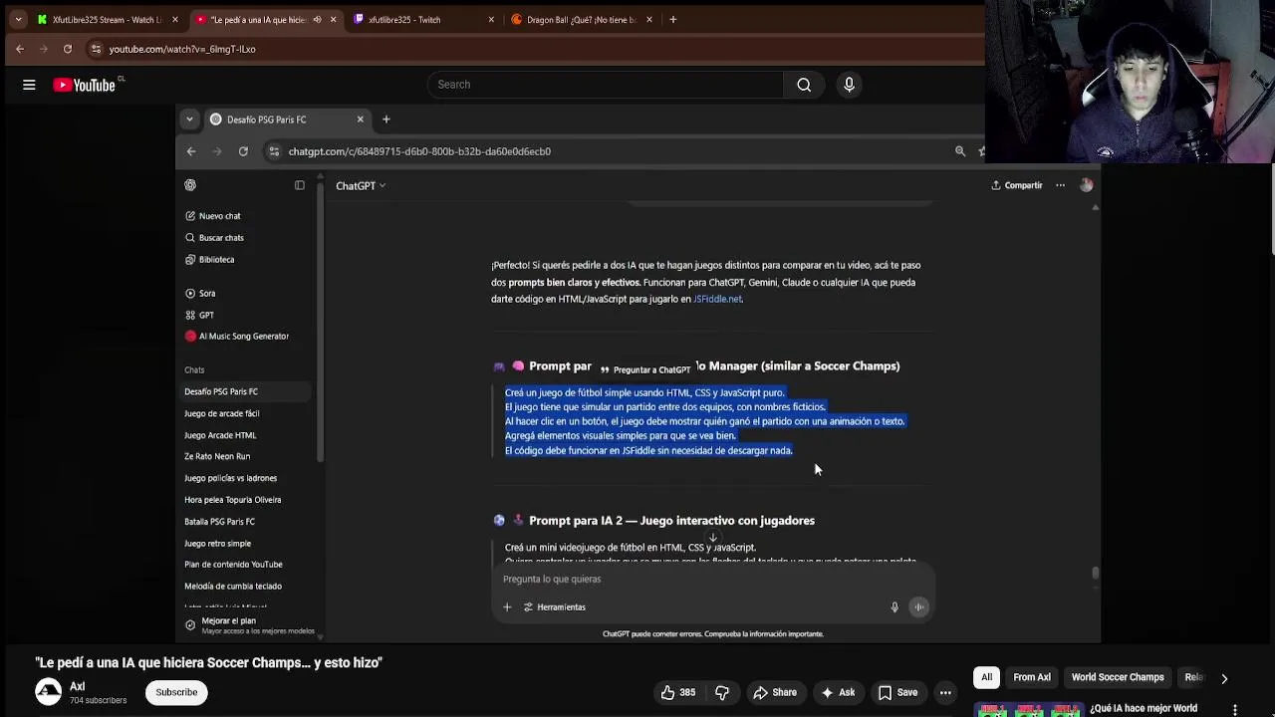Close the Dragon Ball tab
The height and width of the screenshot is (717, 1275).
tap(649, 20)
